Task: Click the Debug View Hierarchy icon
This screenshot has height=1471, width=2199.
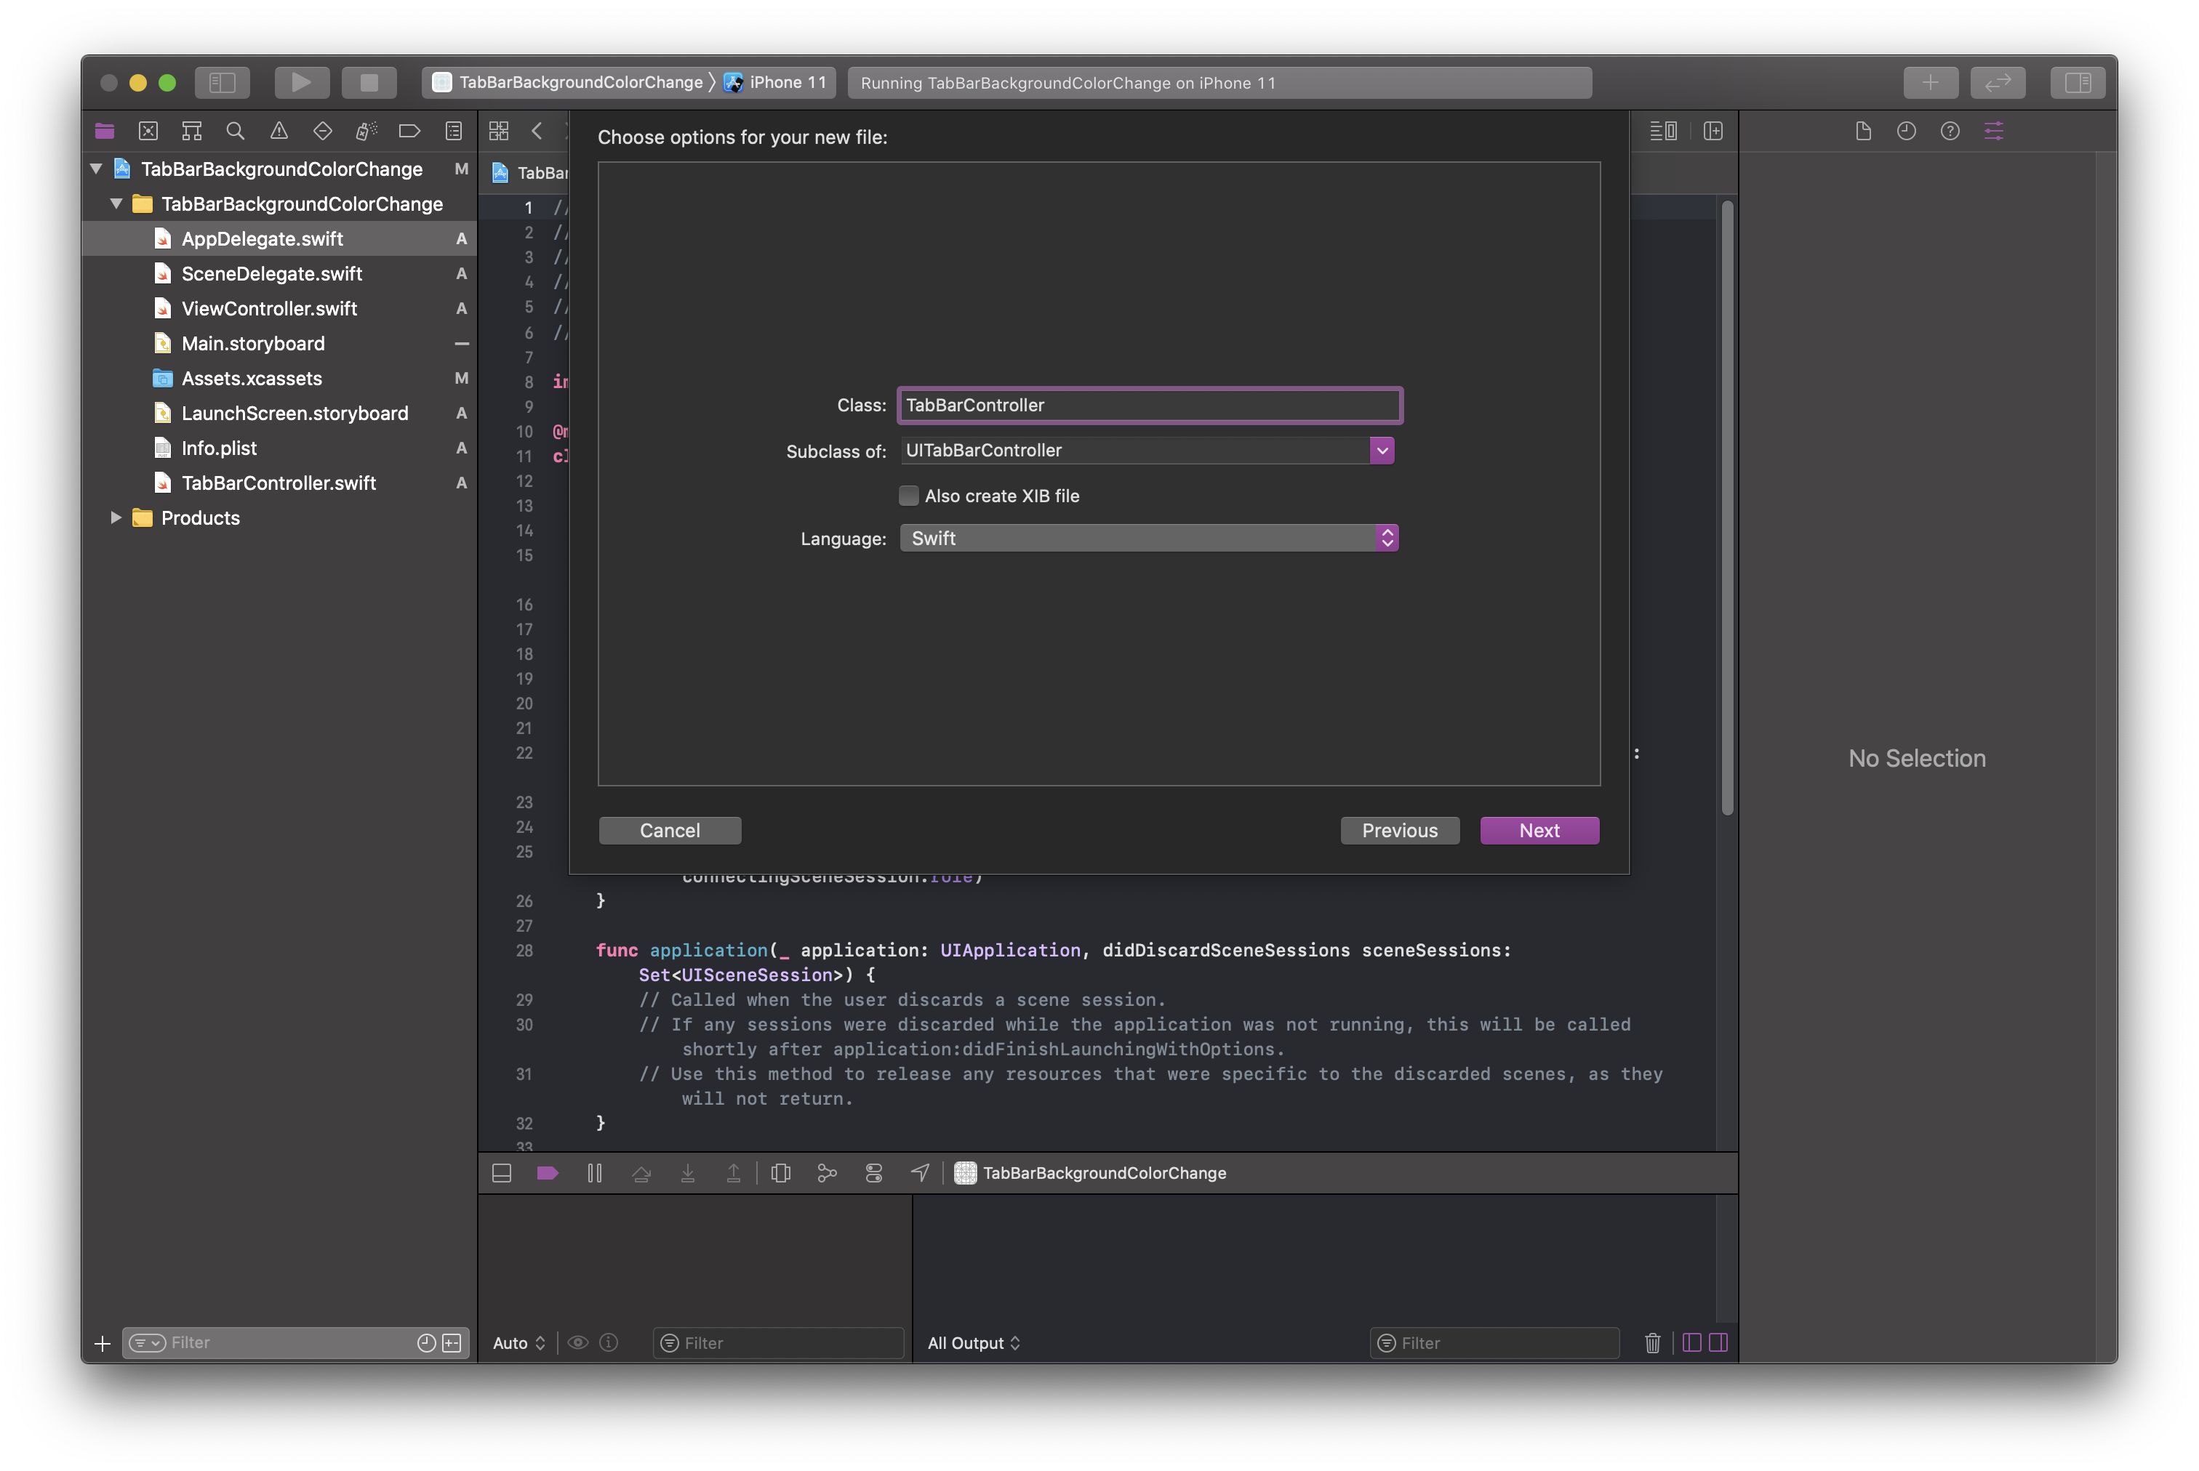Action: tap(780, 1173)
